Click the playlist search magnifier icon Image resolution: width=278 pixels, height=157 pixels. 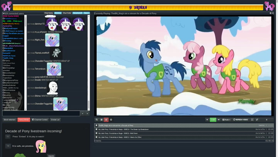tap(97, 120)
